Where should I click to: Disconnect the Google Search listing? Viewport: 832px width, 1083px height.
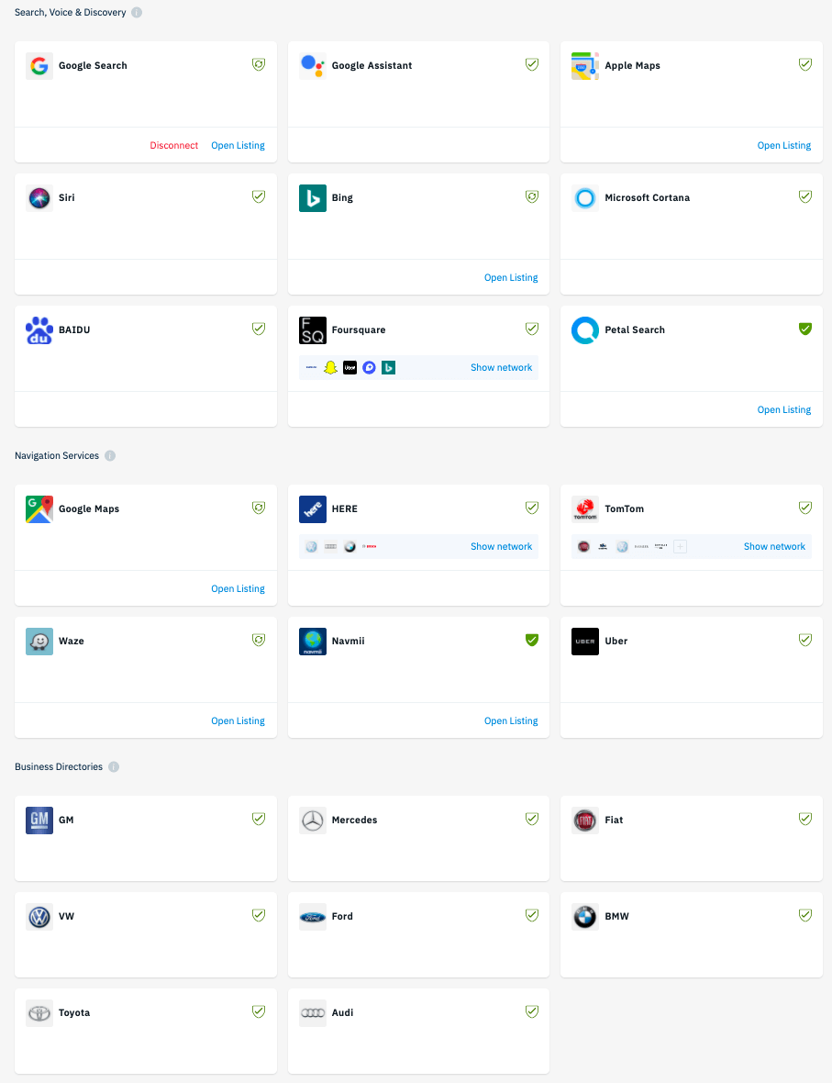point(174,146)
